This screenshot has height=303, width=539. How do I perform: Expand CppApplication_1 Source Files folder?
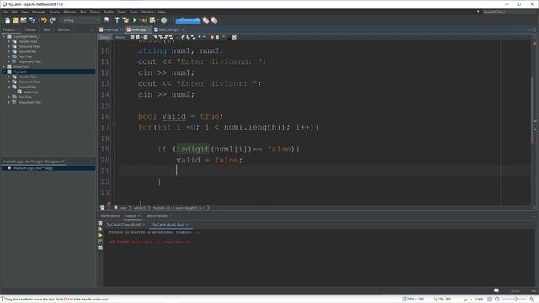coord(9,51)
